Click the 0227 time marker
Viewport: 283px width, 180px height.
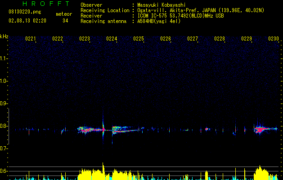(x=193, y=39)
